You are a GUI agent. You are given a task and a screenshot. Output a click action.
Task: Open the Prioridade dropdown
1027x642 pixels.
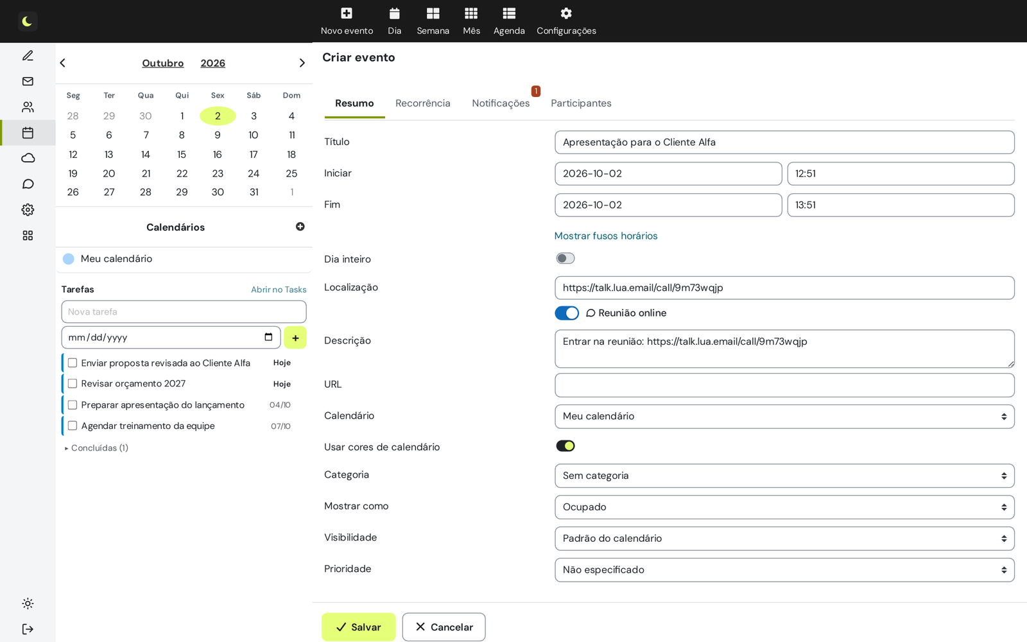click(784, 570)
